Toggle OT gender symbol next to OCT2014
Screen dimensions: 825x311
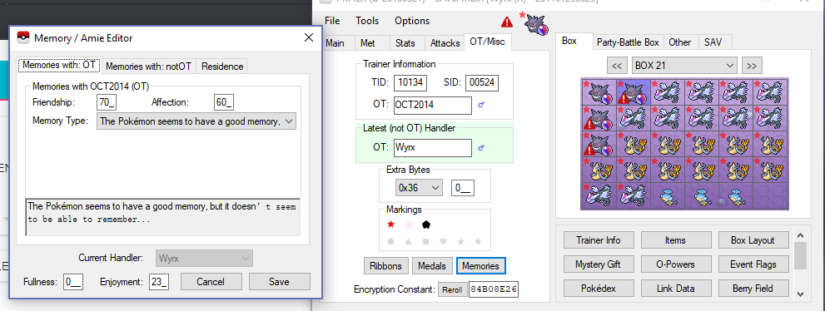coord(481,105)
